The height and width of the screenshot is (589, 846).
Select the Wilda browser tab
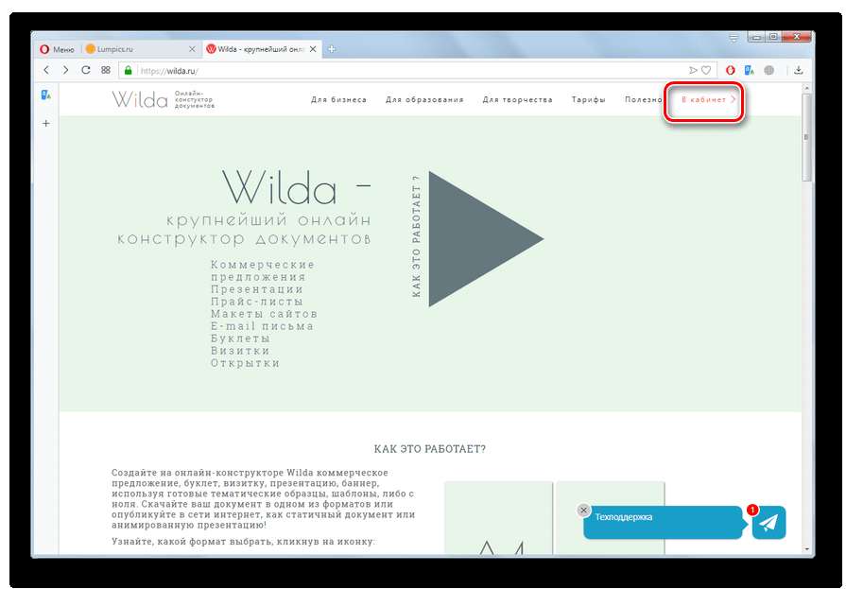[x=262, y=49]
